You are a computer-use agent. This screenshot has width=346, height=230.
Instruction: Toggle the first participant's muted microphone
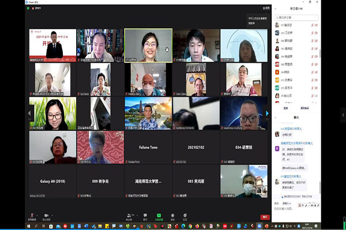pyautogui.click(x=313, y=25)
